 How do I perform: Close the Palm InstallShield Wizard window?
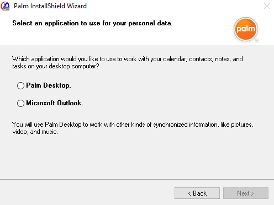point(267,6)
